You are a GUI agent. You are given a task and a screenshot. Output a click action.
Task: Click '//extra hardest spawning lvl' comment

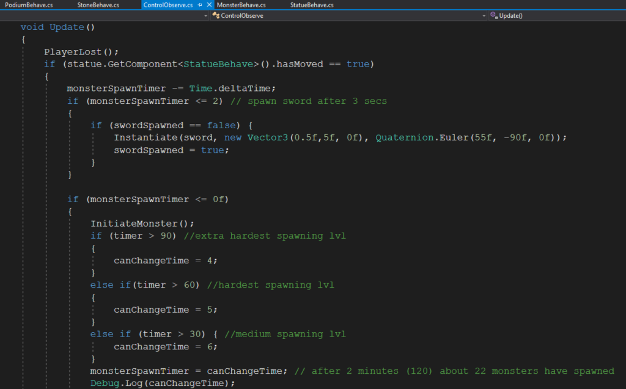[265, 236]
